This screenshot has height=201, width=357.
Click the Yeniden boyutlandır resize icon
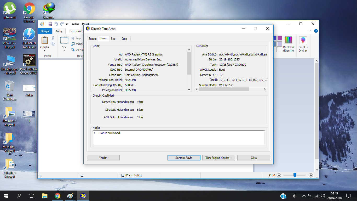coord(73,44)
